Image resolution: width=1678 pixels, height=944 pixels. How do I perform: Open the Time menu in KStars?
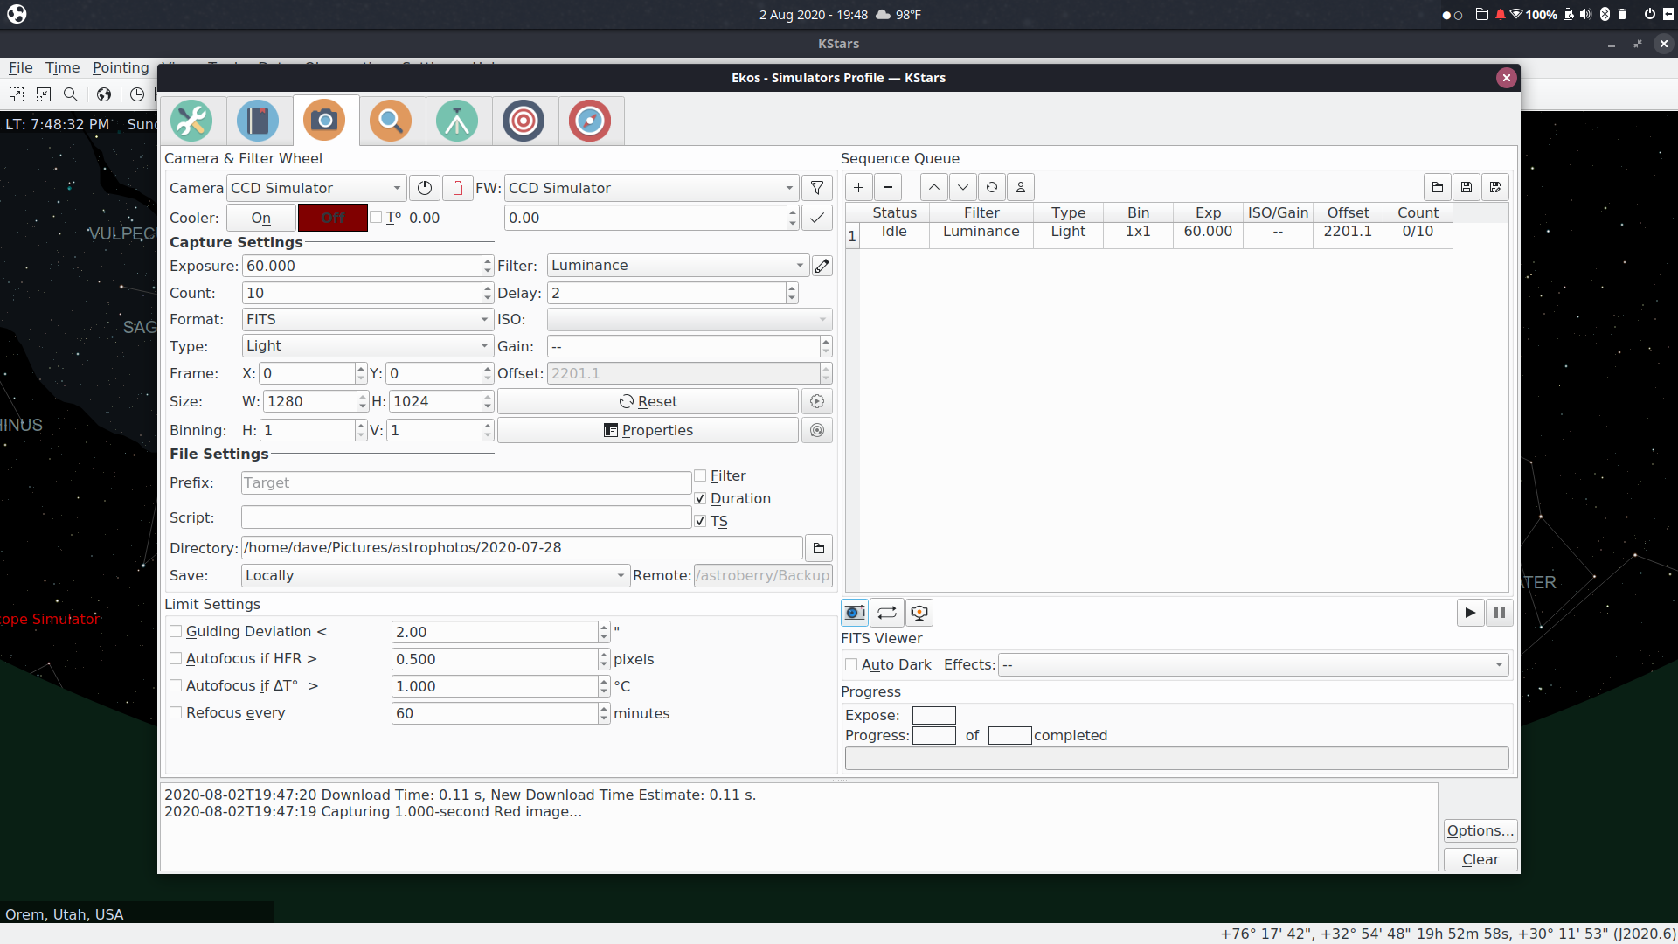pyautogui.click(x=63, y=67)
